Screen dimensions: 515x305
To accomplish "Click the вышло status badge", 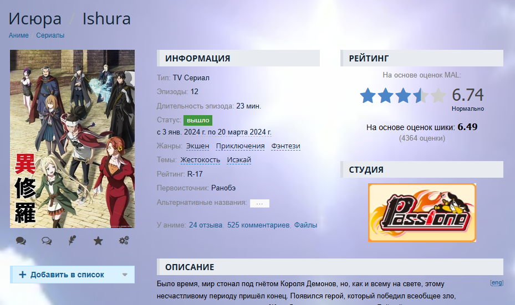I will (198, 120).
